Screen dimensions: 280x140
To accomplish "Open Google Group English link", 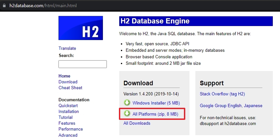I will pos(221,106).
